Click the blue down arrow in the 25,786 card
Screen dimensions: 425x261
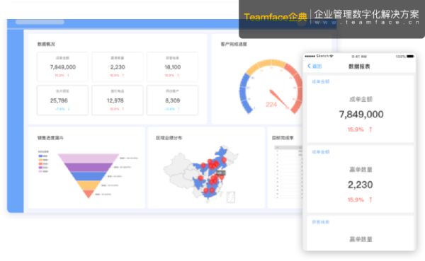(69, 109)
